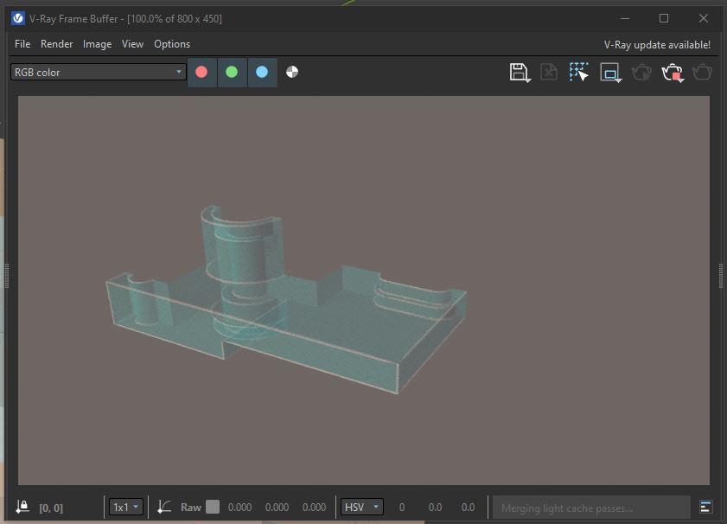Click the show log icon in status bar
This screenshot has width=727, height=524.
(706, 508)
